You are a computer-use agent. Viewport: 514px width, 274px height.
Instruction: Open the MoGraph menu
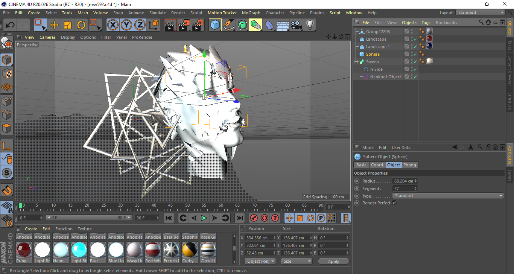(251, 13)
